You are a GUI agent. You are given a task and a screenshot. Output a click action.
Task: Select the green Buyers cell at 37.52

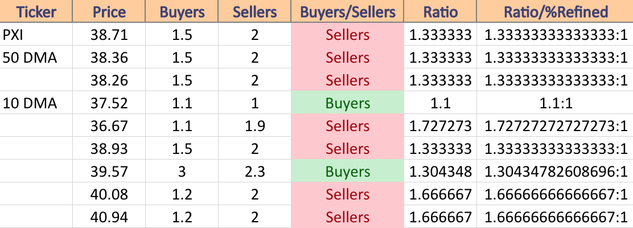[x=347, y=103]
